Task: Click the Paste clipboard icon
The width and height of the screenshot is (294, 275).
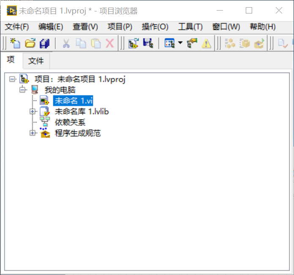Action: point(96,43)
